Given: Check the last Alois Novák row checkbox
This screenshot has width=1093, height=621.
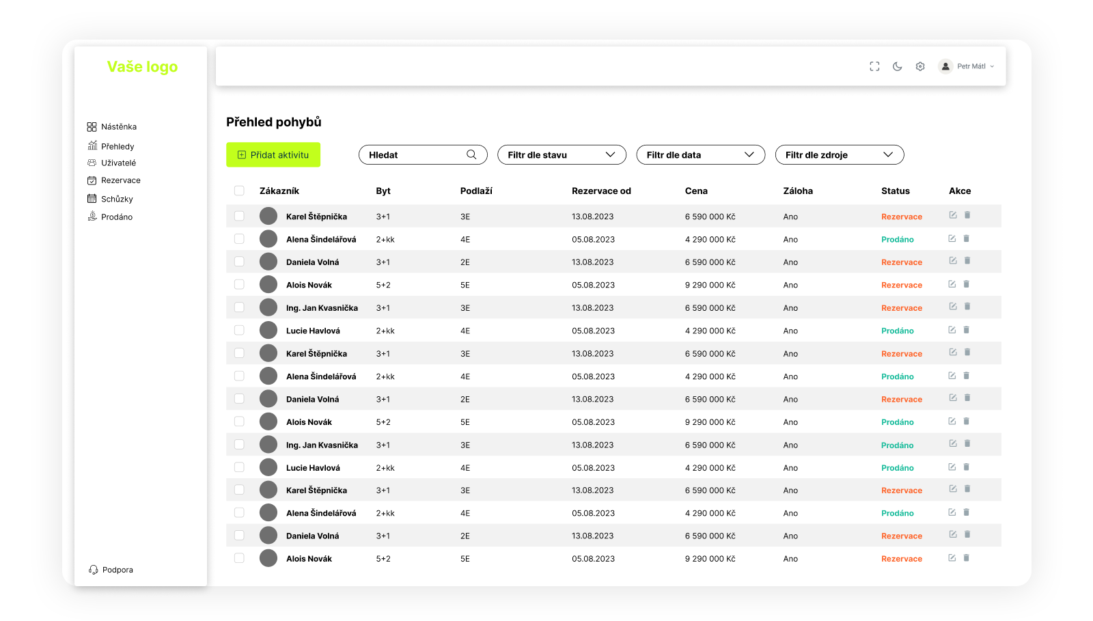Looking at the screenshot, I should (x=239, y=558).
